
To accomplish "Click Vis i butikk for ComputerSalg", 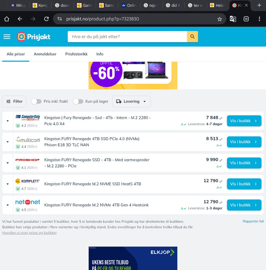I will (x=244, y=121).
